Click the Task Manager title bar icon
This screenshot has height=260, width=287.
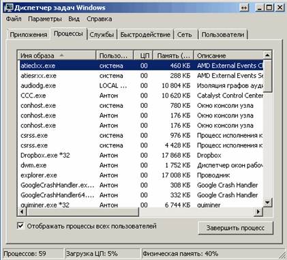coord(8,8)
